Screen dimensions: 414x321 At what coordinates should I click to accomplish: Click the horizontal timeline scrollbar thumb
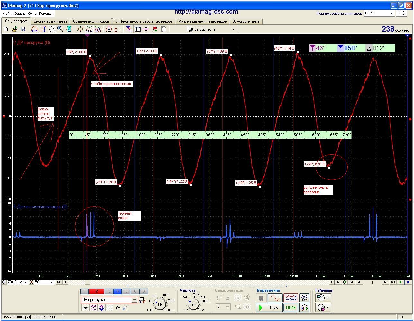(x=87, y=282)
